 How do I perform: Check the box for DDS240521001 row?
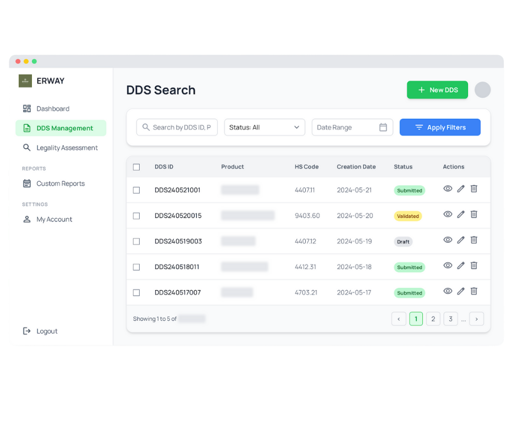pyautogui.click(x=136, y=190)
